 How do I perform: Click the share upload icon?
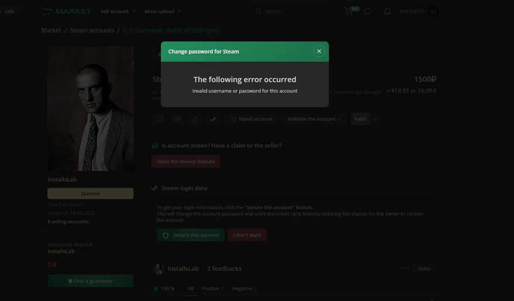tap(196, 119)
